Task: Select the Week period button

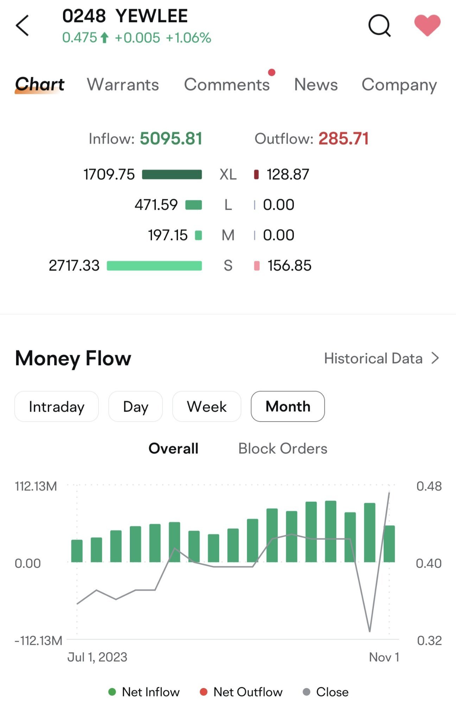Action: pyautogui.click(x=207, y=406)
